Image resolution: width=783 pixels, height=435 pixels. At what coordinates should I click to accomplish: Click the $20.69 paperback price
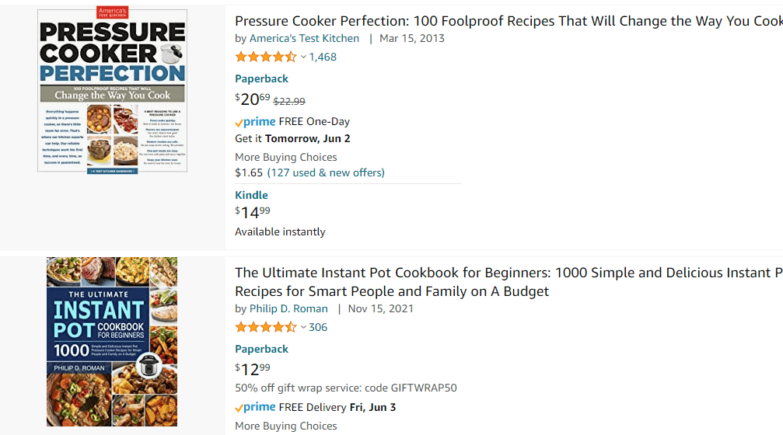click(x=253, y=99)
